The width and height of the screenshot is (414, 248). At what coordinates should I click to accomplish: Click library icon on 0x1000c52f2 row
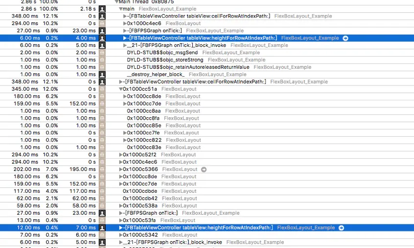[102, 155]
